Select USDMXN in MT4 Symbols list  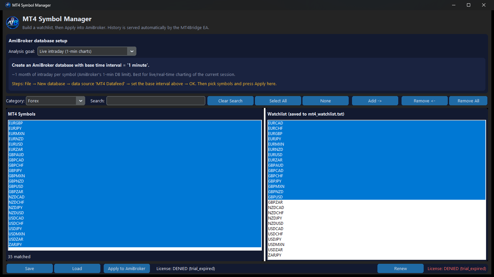click(135, 234)
